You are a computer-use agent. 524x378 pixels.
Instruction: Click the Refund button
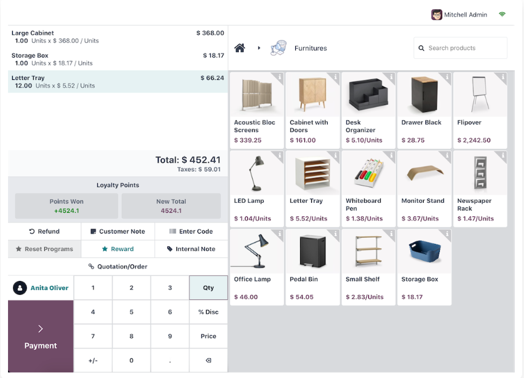pyautogui.click(x=44, y=231)
